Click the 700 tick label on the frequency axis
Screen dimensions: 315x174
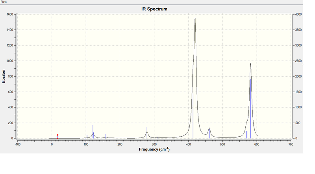[x=291, y=144]
